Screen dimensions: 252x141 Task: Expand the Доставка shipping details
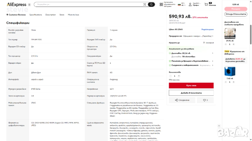[x=212, y=53]
